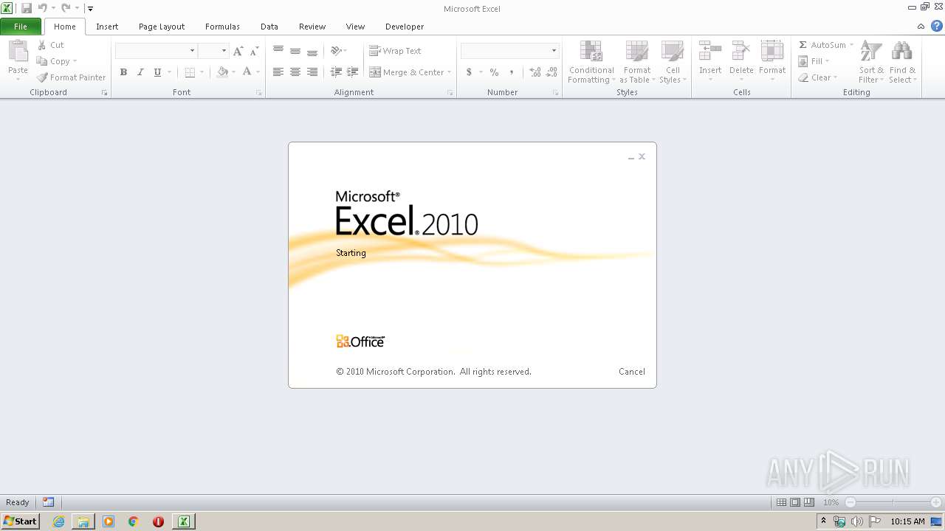The width and height of the screenshot is (945, 531).
Task: Toggle Italic formatting
Action: coord(140,72)
